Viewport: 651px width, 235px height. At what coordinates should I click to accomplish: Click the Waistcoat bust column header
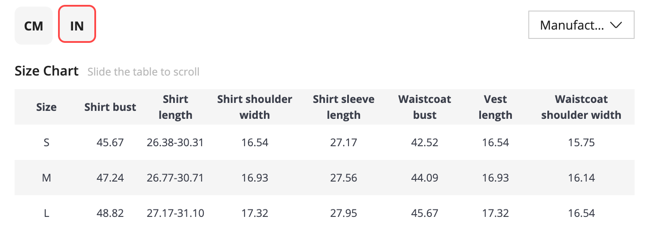tap(425, 107)
